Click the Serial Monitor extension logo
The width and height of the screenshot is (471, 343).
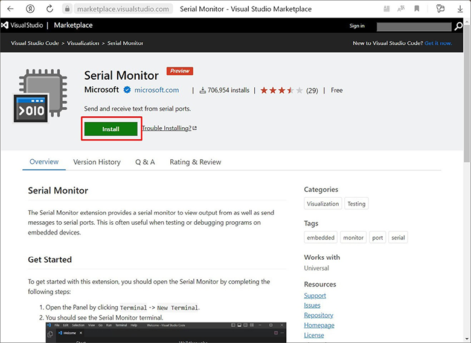point(40,96)
